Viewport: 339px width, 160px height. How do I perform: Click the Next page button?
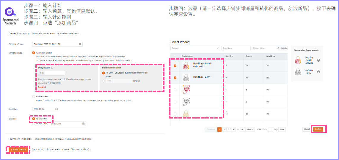click(250, 129)
